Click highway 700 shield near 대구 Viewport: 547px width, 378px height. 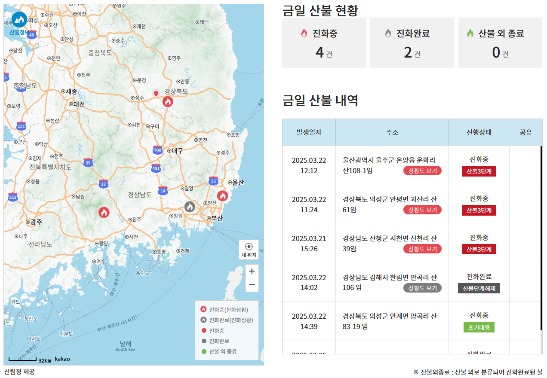(157, 150)
